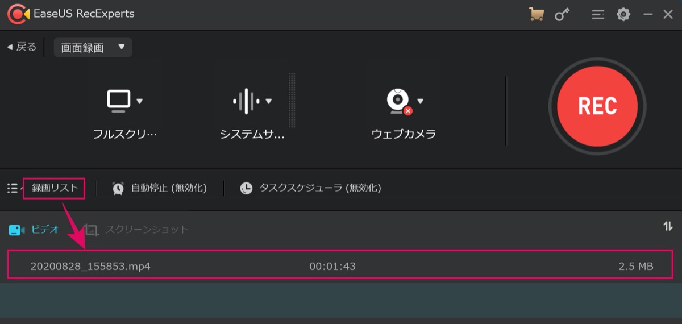Viewport: 682px width, 324px height.
Task: Open the 画面録画 mode dropdown
Action: click(x=93, y=48)
